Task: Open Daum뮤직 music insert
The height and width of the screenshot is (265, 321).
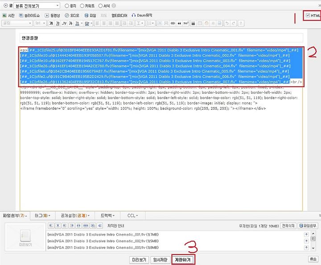Action: [142, 15]
